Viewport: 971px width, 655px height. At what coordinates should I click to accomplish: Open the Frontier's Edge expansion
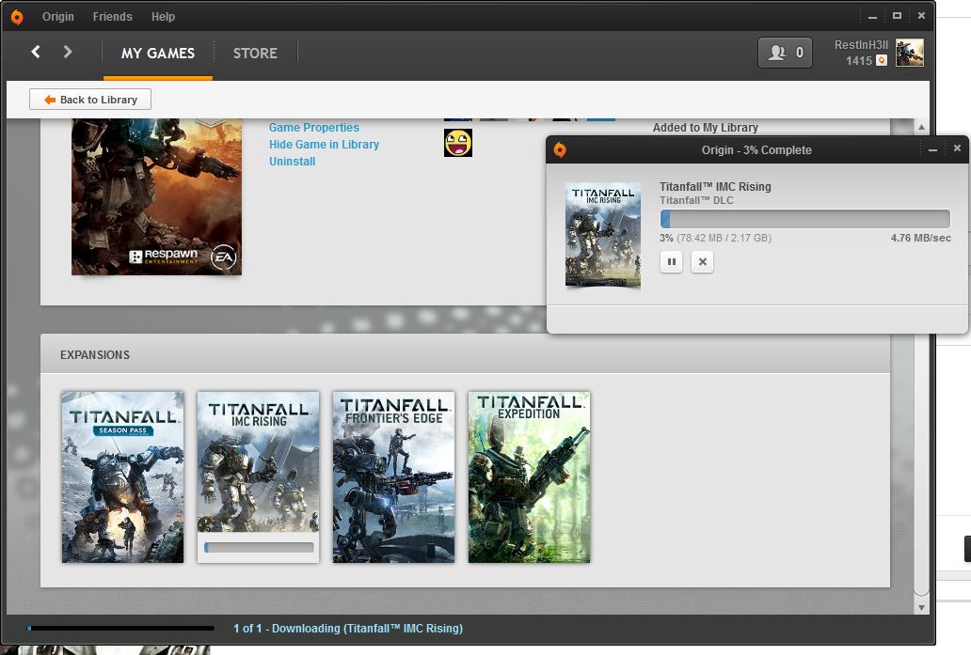point(394,476)
